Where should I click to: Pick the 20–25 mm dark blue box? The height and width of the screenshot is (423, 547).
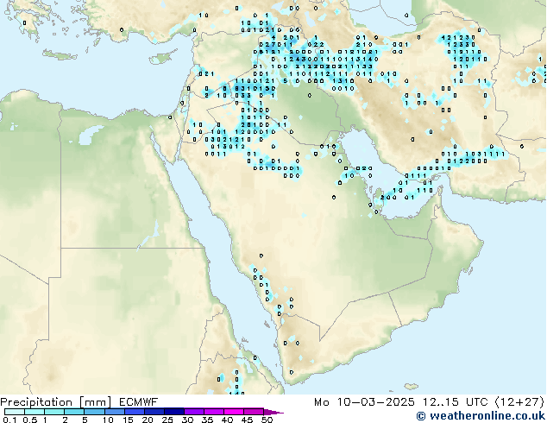pos(154,412)
